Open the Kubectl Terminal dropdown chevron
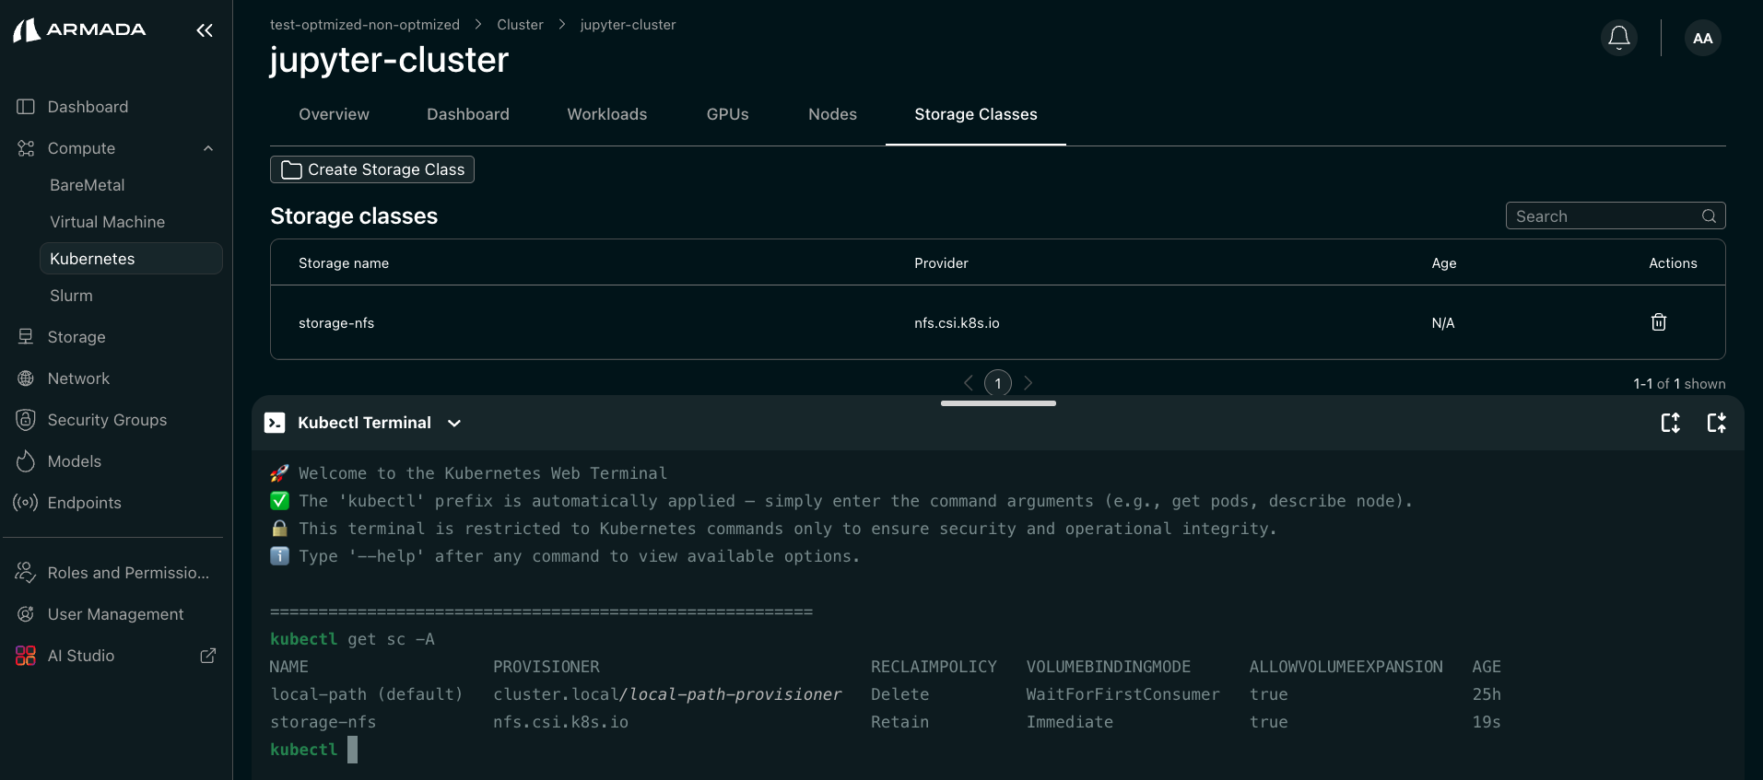 pos(454,423)
